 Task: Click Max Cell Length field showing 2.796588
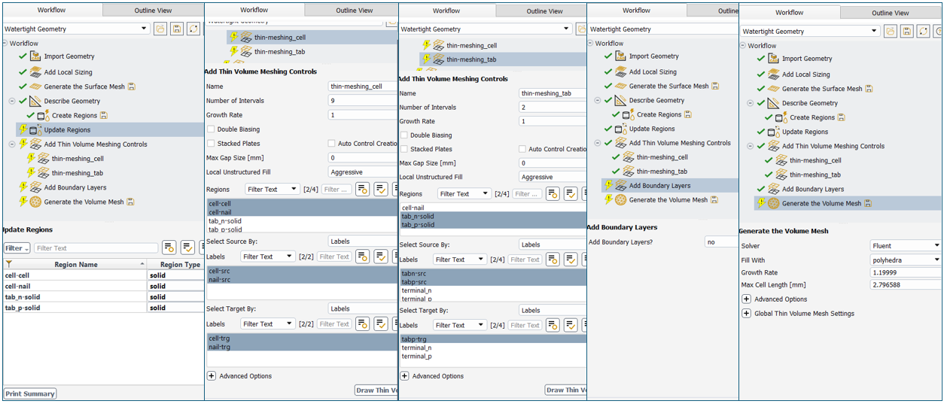click(906, 285)
